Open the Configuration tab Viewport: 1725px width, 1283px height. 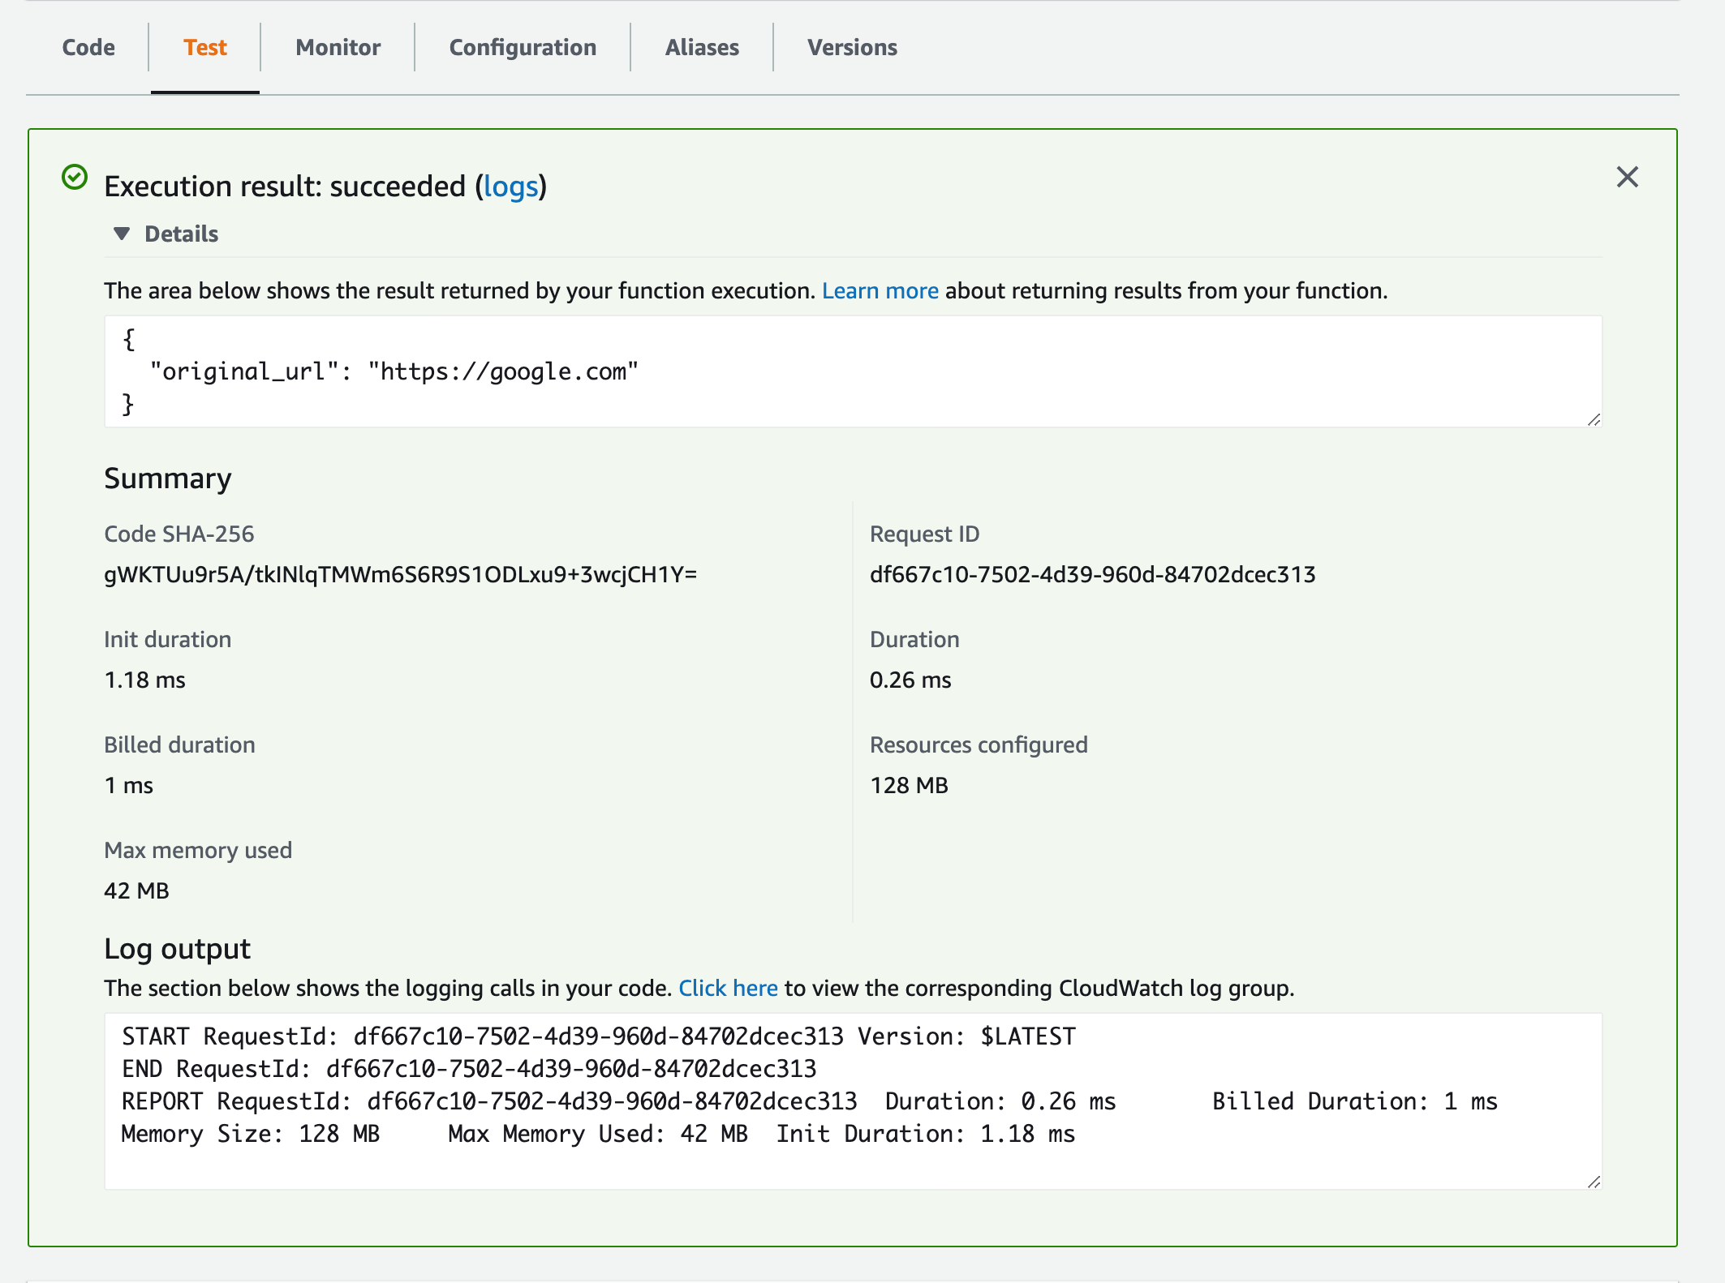pyautogui.click(x=523, y=48)
